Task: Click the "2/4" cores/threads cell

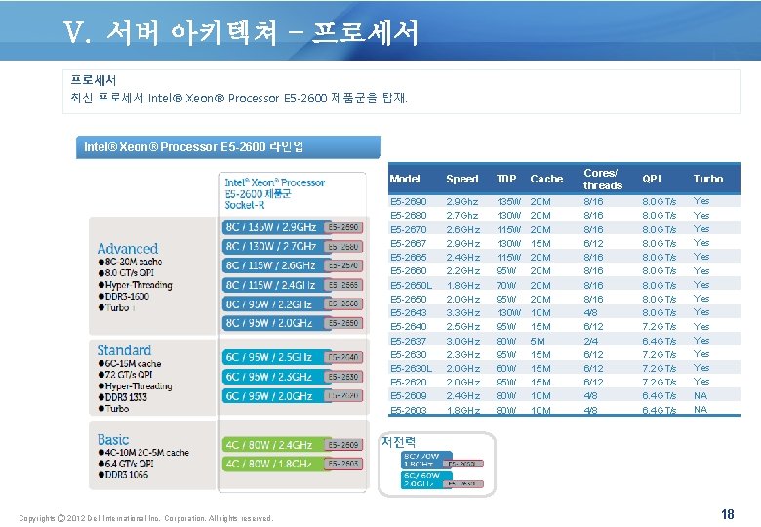Action: click(591, 342)
